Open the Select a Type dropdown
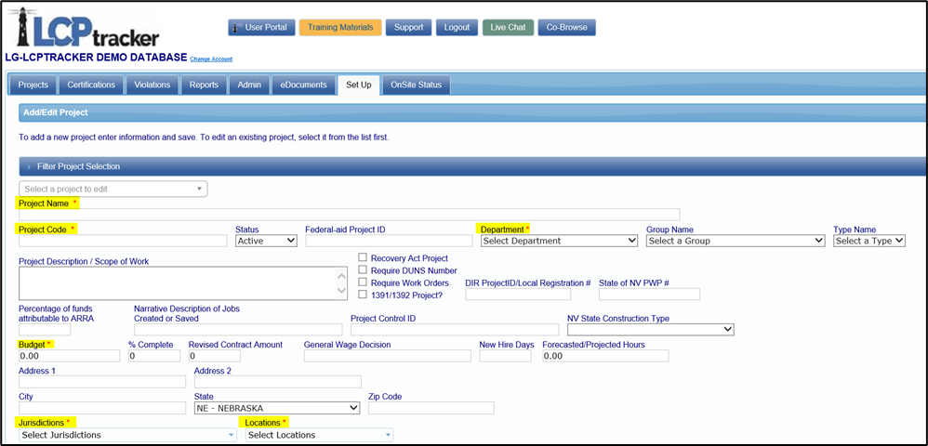Image resolution: width=928 pixels, height=446 pixels. [869, 241]
